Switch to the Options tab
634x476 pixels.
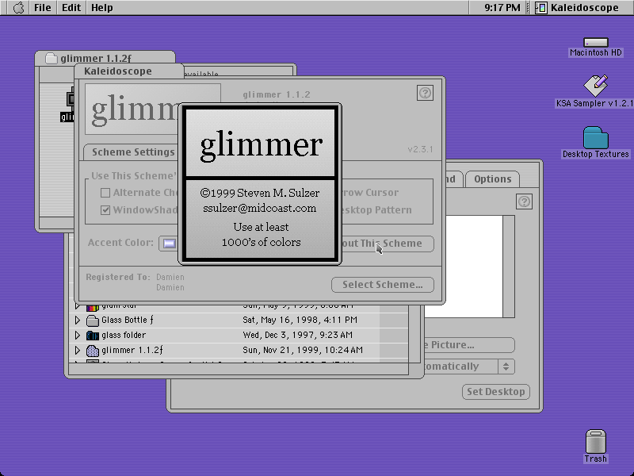(492, 179)
